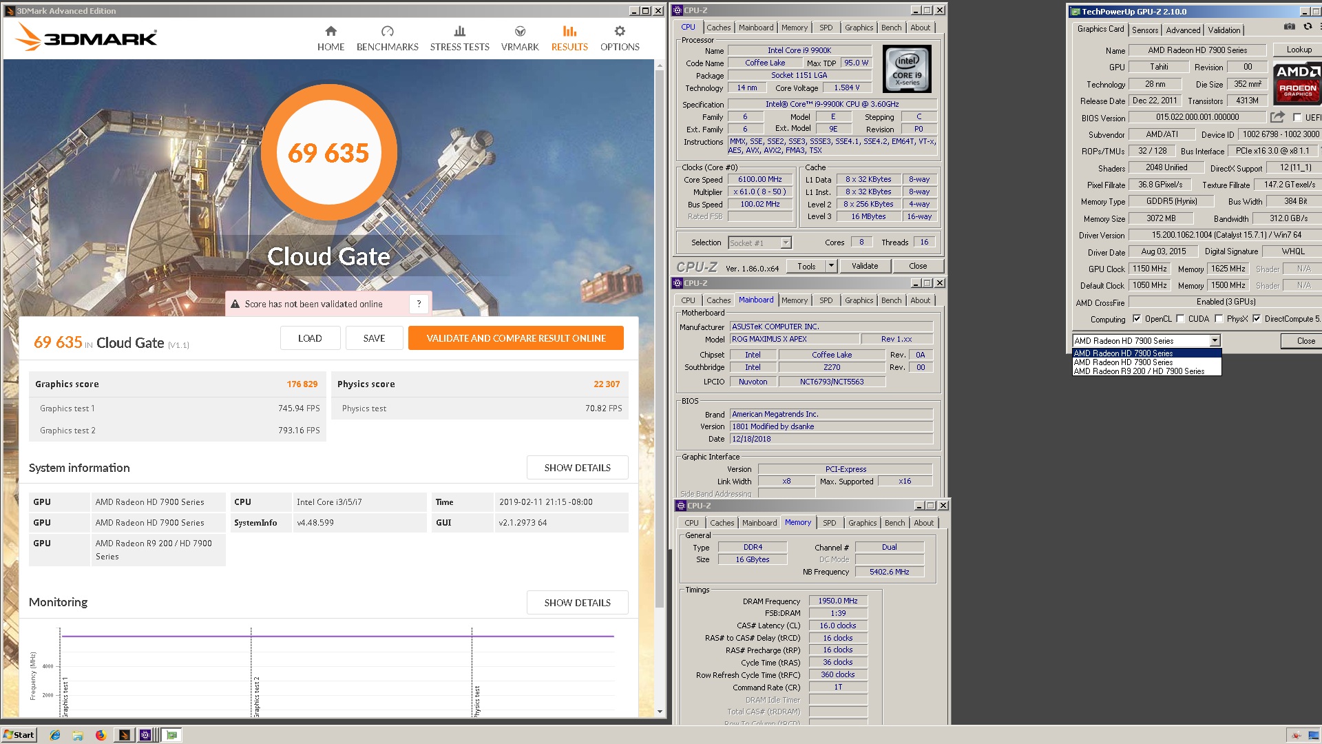Click the question mark validation help

point(419,304)
